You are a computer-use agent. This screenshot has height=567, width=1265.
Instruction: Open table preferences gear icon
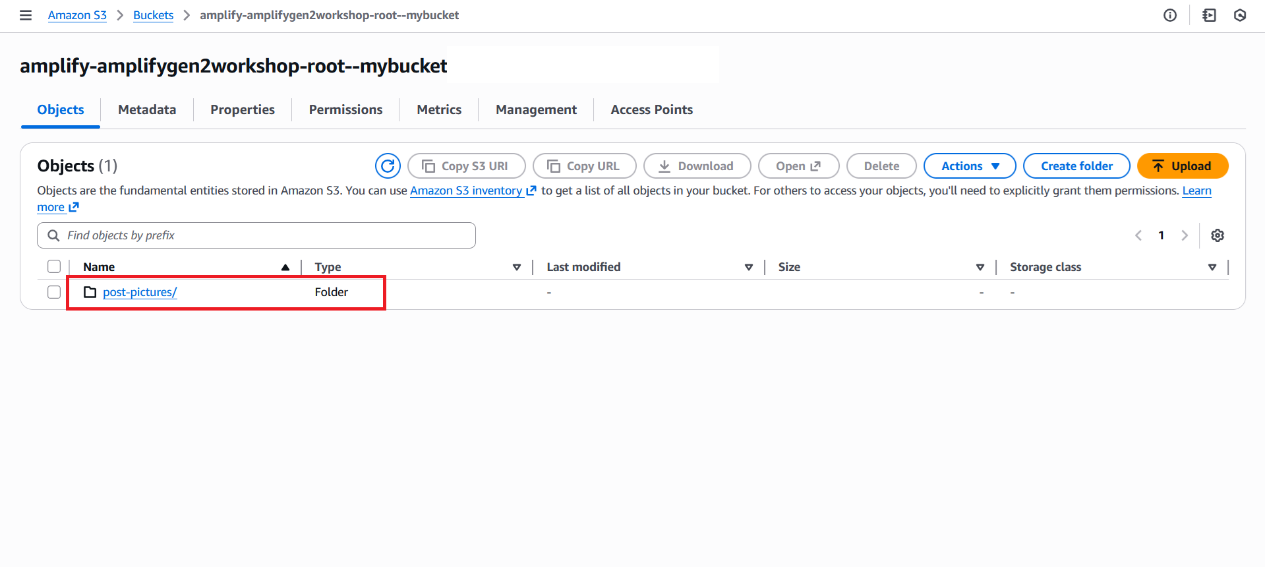[1218, 235]
